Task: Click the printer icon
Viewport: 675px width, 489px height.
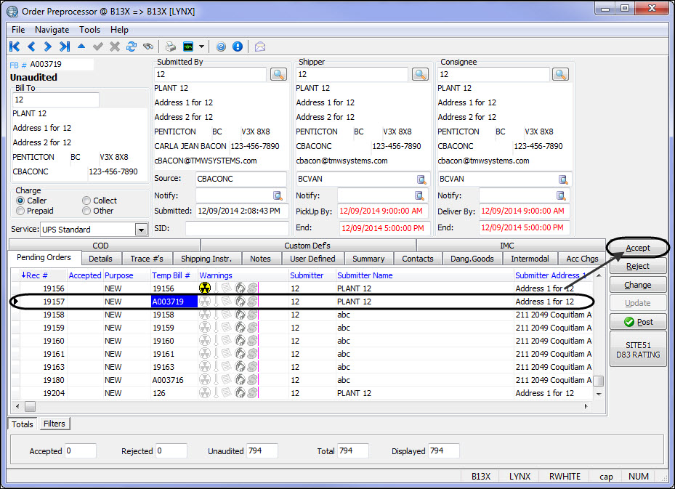Action: tap(170, 47)
